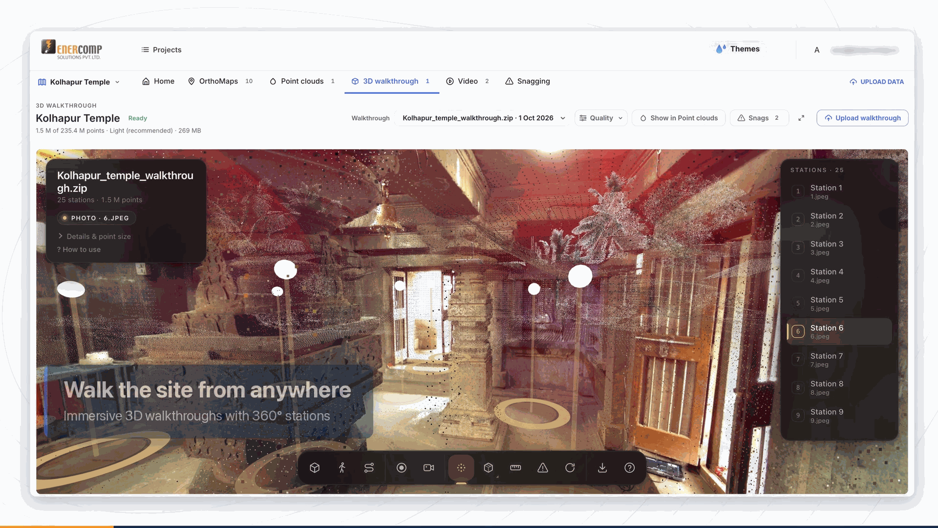This screenshot has width=938, height=528.
Task: Open the route path tool
Action: click(x=369, y=468)
